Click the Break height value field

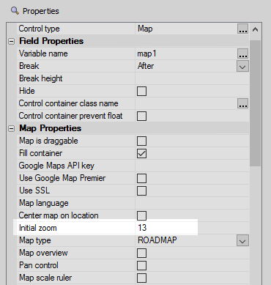(x=192, y=78)
